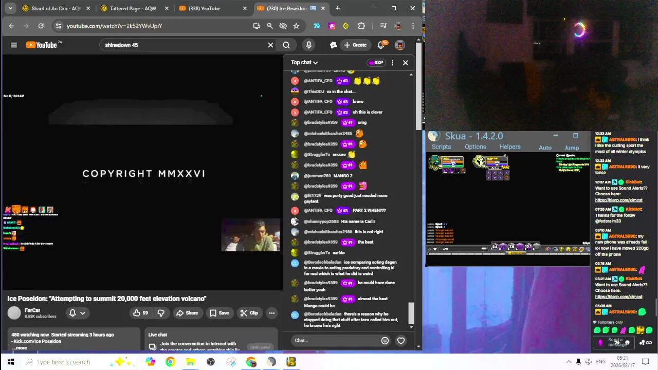Image resolution: width=658 pixels, height=370 pixels.
Task: Open the tab search dropdown arrow
Action: pyautogui.click(x=10, y=8)
